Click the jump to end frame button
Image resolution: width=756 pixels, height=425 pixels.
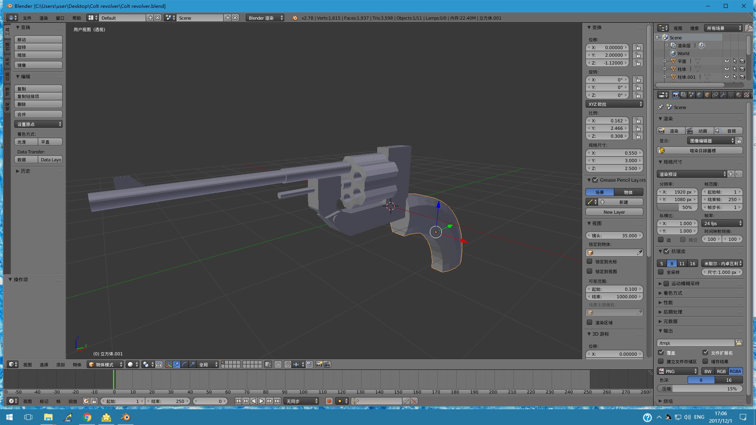278,401
